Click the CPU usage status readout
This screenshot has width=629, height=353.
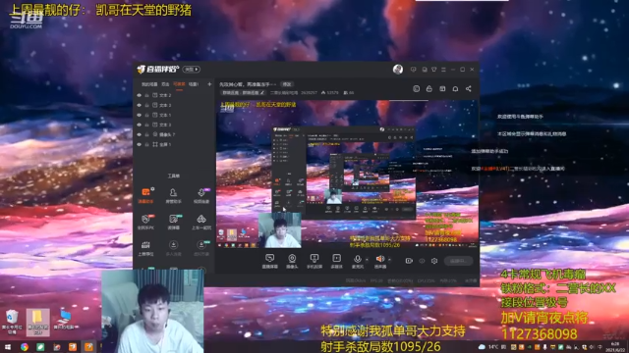[426, 281]
